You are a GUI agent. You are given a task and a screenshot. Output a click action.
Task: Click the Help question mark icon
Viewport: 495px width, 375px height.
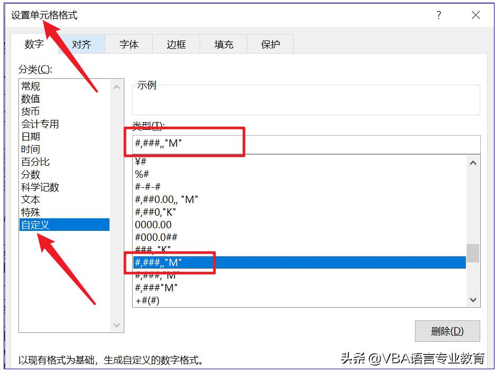438,16
